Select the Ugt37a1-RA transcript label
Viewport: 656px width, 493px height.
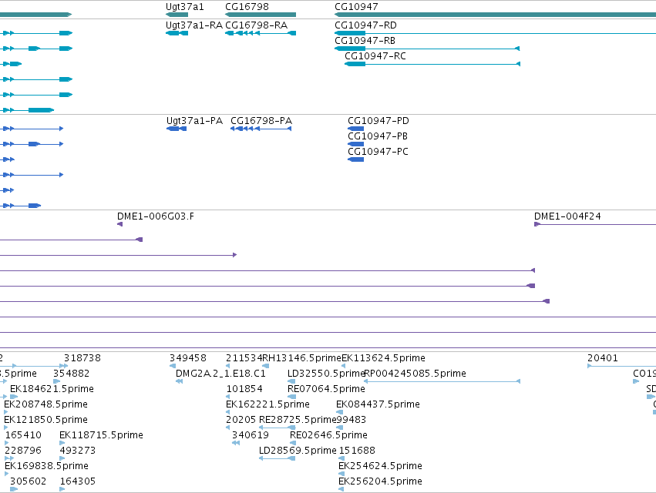point(194,25)
